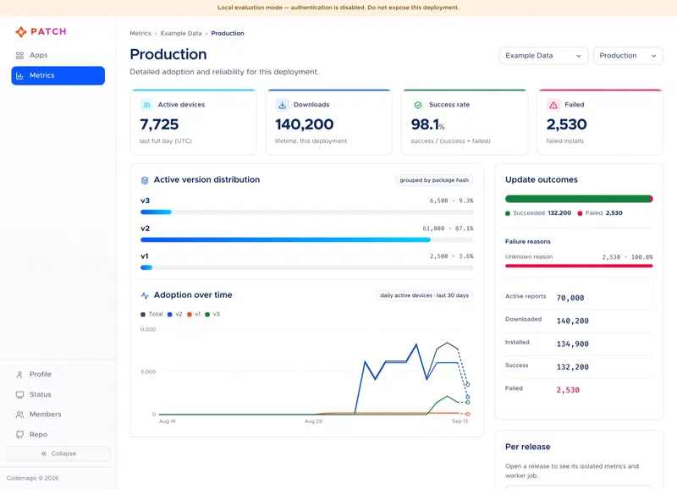Toggle the Succeeded legend item
The height and width of the screenshot is (489, 677).
(538, 213)
